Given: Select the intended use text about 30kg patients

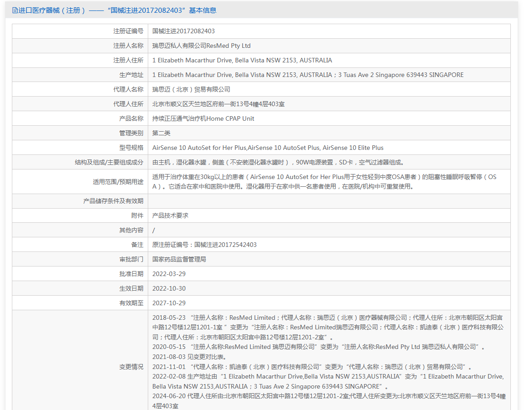Looking at the screenshot, I should pyautogui.click(x=324, y=181).
